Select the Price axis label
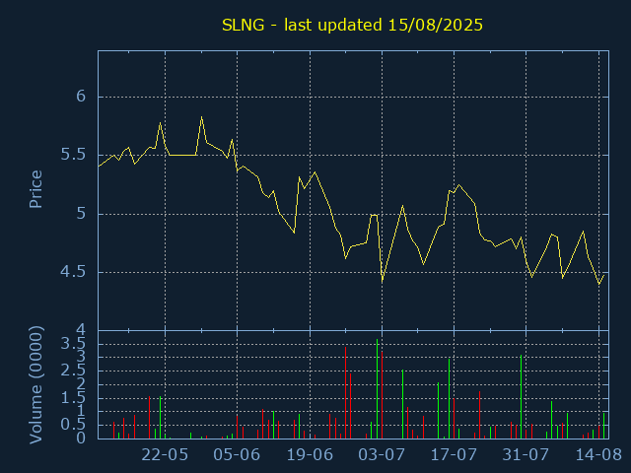The image size is (631, 473). click(35, 189)
